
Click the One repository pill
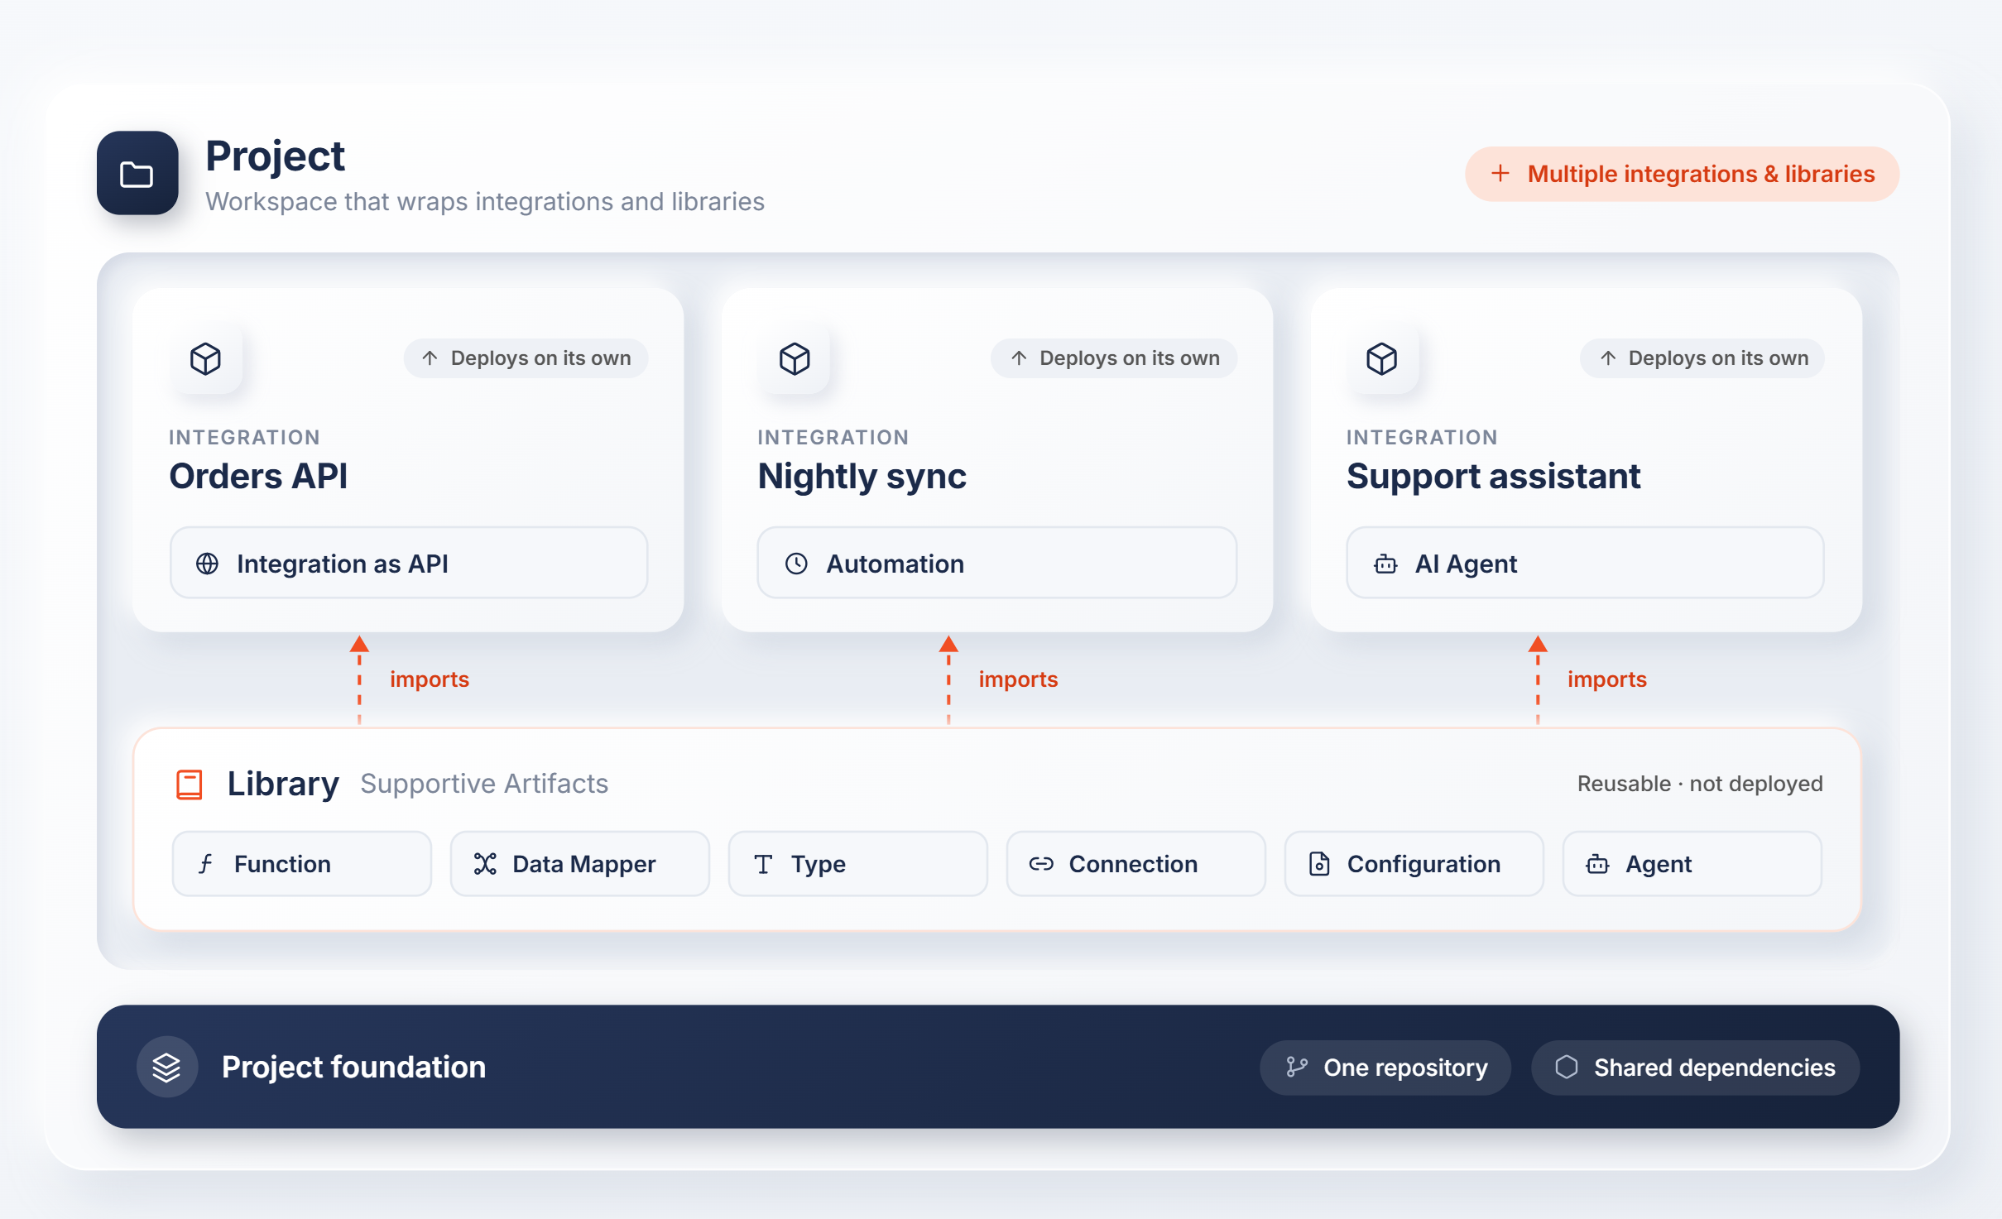tap(1385, 1068)
